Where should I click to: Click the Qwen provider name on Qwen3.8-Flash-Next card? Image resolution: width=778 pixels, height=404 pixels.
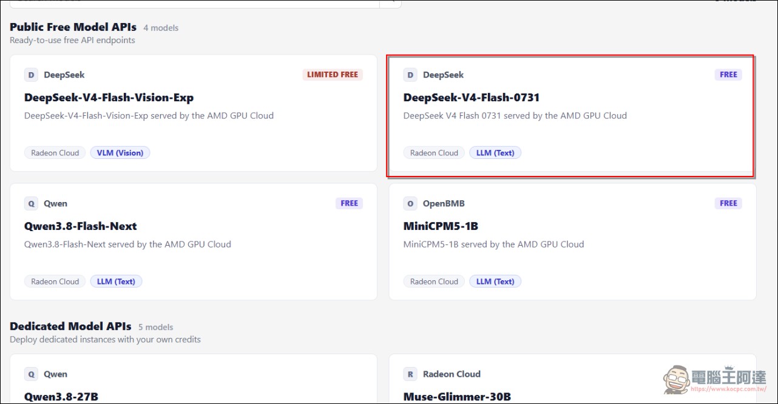[x=55, y=203]
